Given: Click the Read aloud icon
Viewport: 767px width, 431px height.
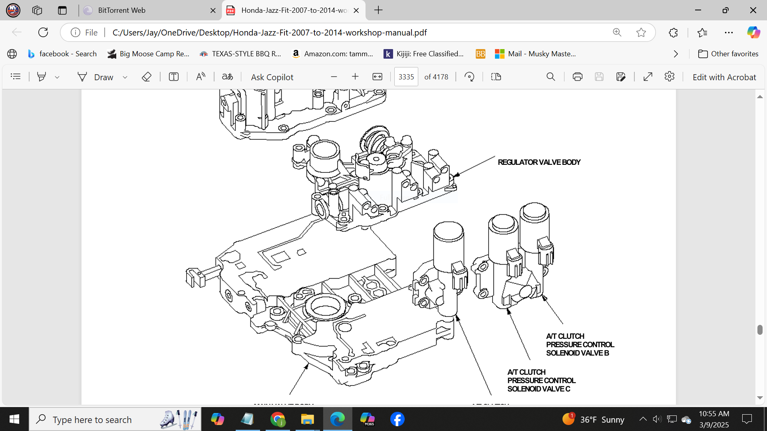Looking at the screenshot, I should pyautogui.click(x=201, y=77).
